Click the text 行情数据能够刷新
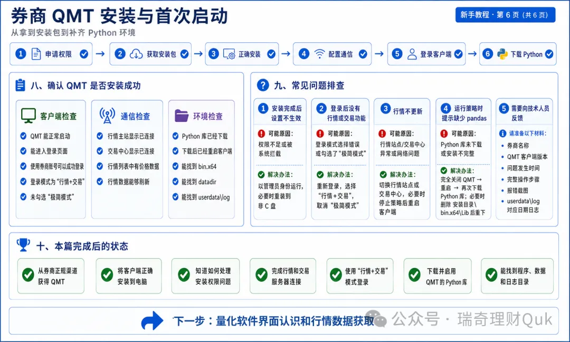This screenshot has height=342, width=570. 128,182
